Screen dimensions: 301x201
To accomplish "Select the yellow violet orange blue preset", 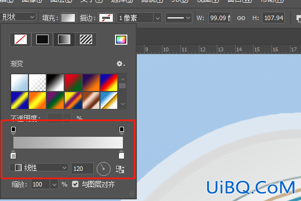I will pos(73,100).
